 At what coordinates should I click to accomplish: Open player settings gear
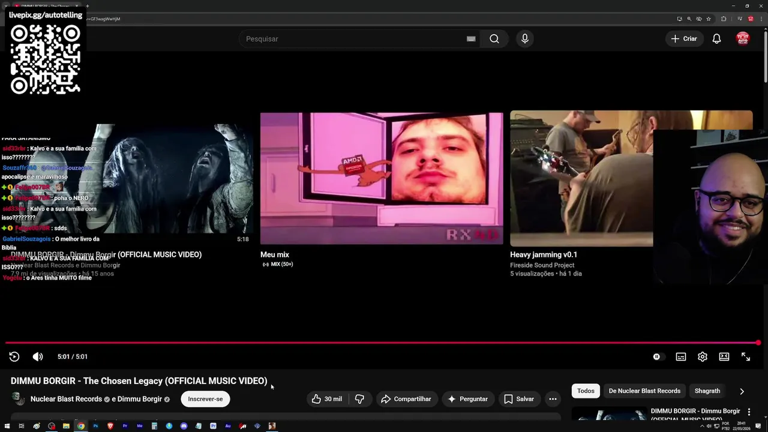(x=703, y=356)
